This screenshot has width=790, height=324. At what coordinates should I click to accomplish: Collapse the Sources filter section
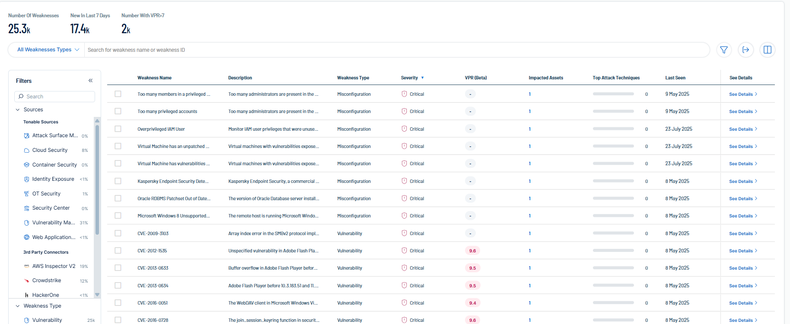[x=18, y=110]
